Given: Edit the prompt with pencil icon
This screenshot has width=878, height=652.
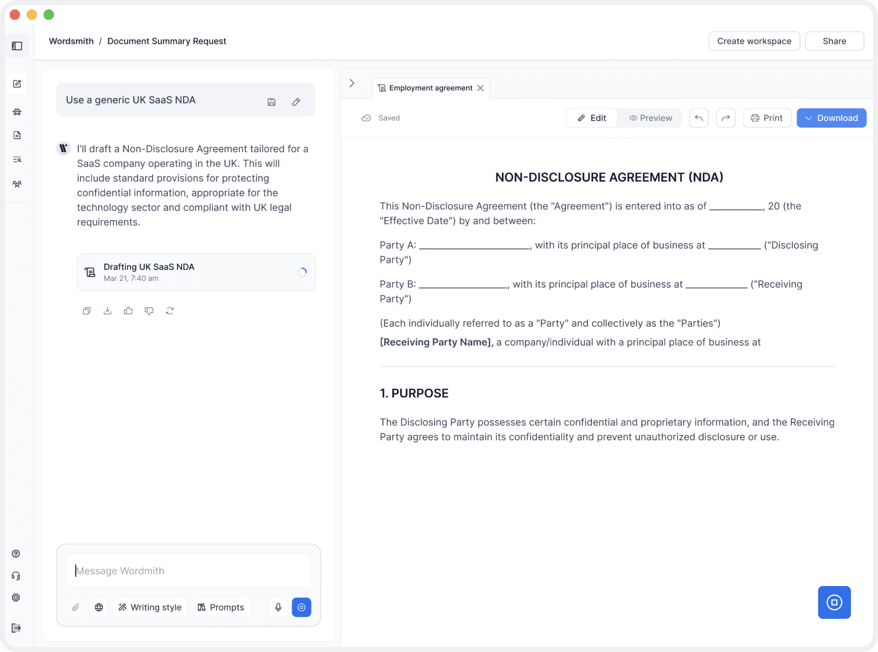Looking at the screenshot, I should [x=296, y=102].
